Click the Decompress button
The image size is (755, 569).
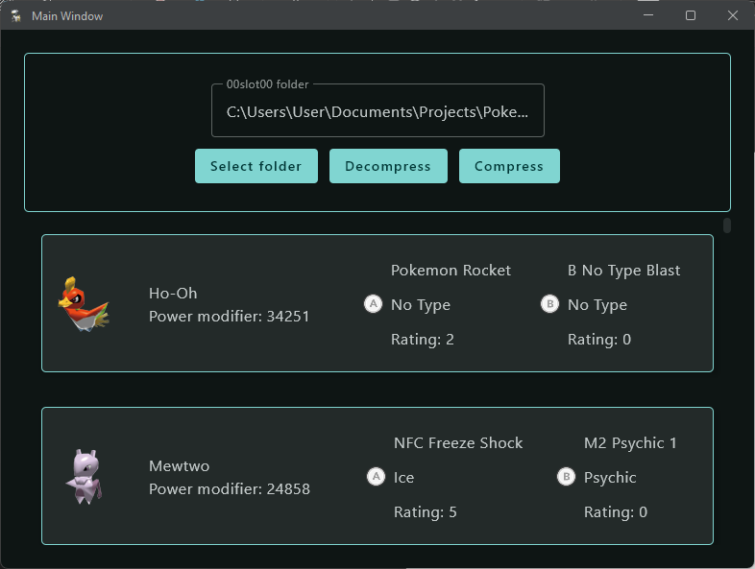(388, 166)
